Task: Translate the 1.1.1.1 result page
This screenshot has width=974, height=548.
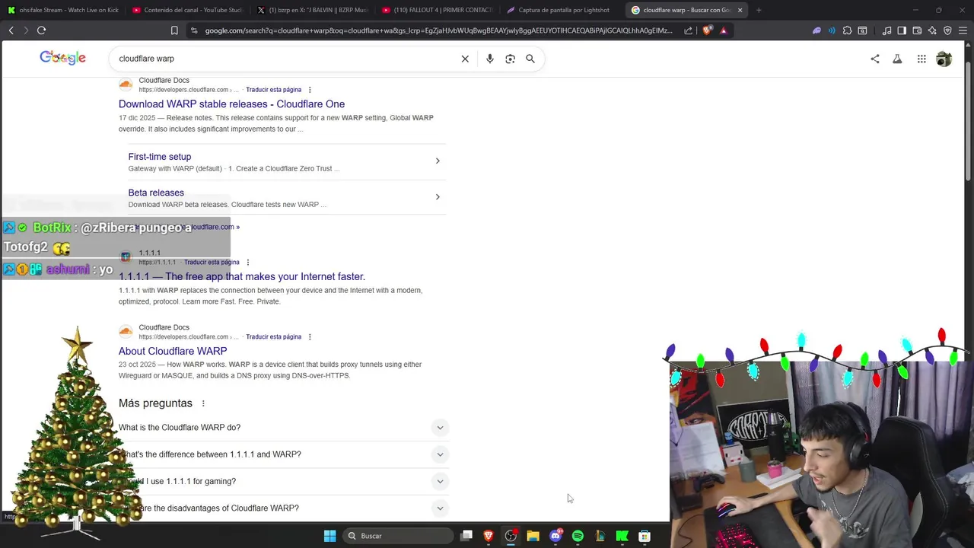Action: pyautogui.click(x=212, y=263)
